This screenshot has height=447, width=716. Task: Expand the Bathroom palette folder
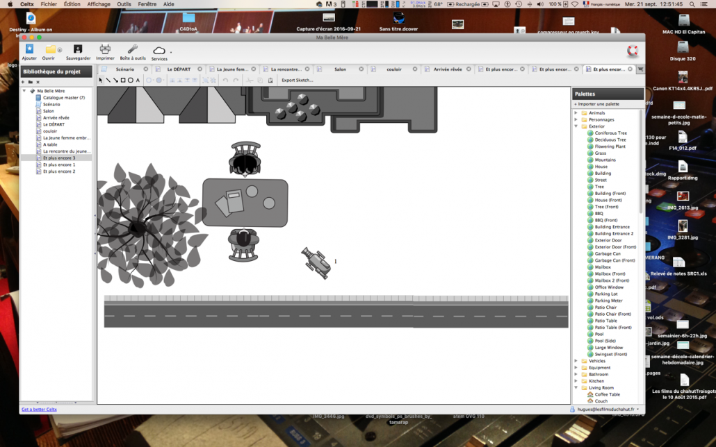(576, 375)
